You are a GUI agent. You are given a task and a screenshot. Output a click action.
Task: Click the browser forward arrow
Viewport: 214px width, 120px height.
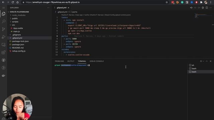(8, 2)
